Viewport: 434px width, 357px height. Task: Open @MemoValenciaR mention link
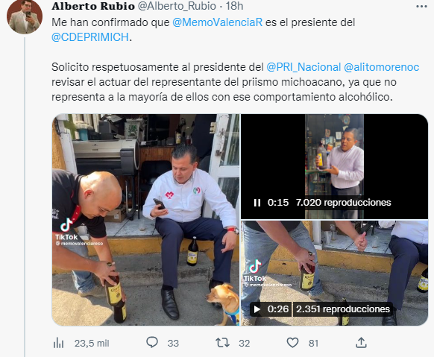[217, 22]
